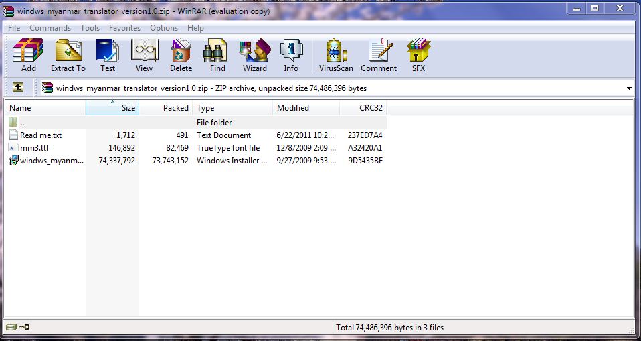Start VirusScan on the archive

coord(336,56)
